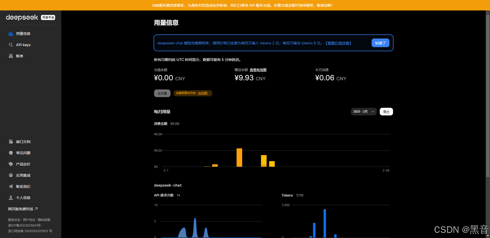Click the Tokens 7,176 label

pyautogui.click(x=292, y=195)
